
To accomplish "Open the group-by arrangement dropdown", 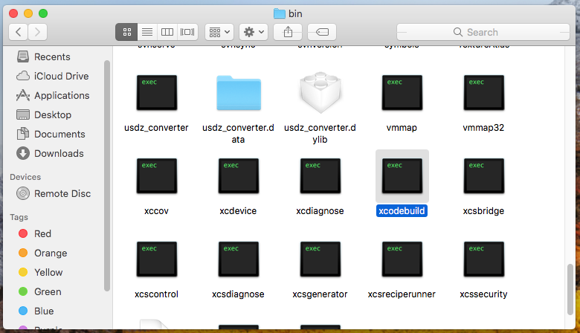I will [219, 32].
